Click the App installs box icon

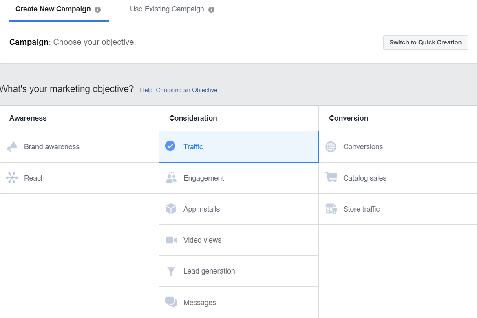click(171, 209)
